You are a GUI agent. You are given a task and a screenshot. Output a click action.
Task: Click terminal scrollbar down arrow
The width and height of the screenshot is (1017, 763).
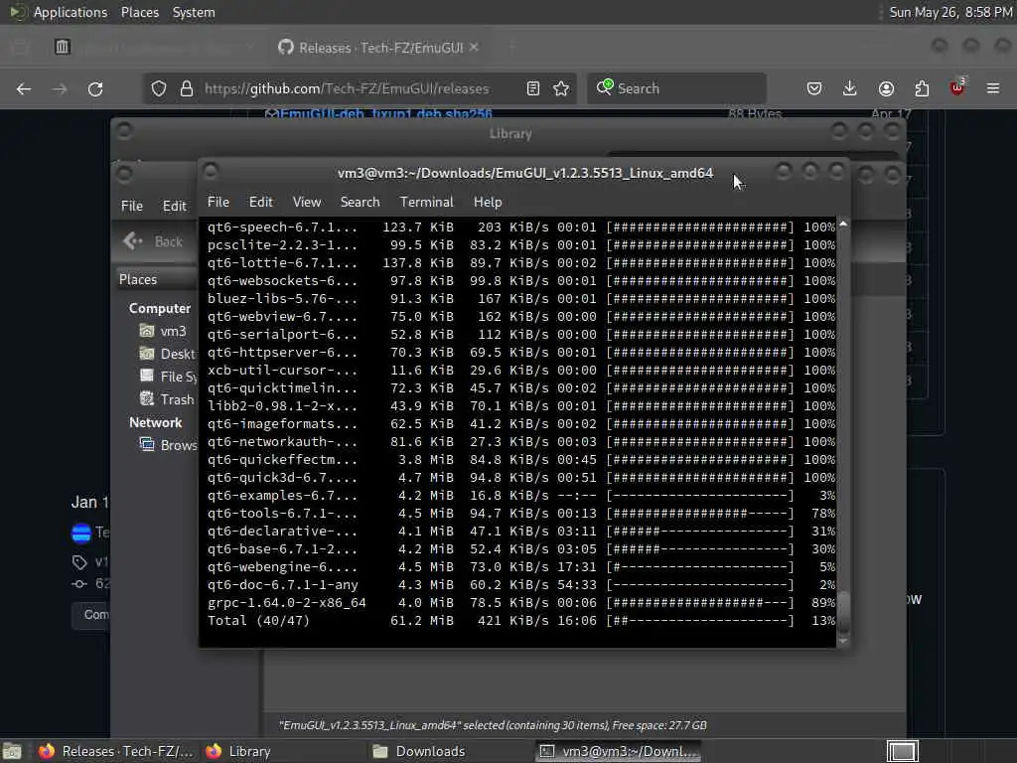[x=843, y=641]
